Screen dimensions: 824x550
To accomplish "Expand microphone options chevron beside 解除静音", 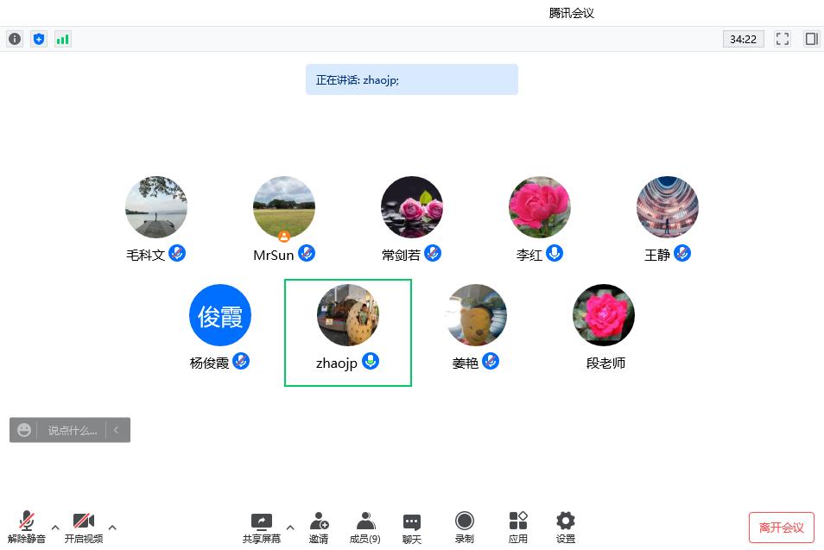I will point(55,527).
